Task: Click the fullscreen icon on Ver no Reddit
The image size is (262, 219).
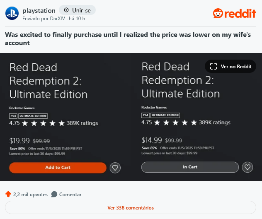Action: (213, 66)
